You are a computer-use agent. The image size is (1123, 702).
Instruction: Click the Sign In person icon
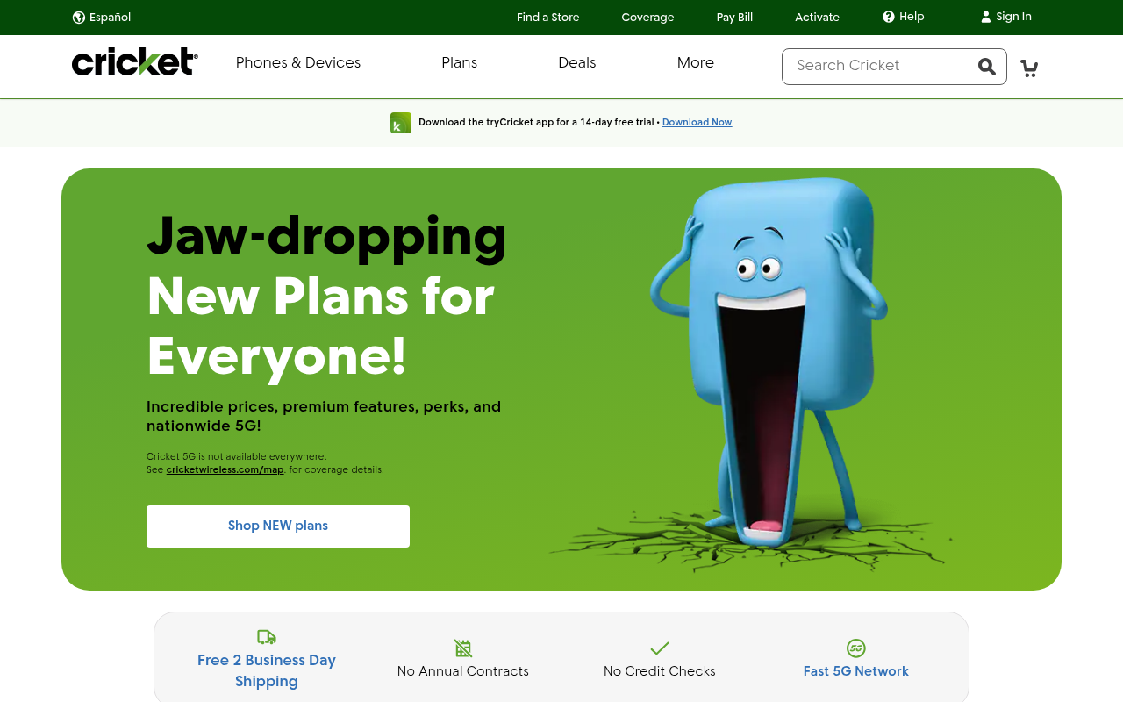pos(986,17)
